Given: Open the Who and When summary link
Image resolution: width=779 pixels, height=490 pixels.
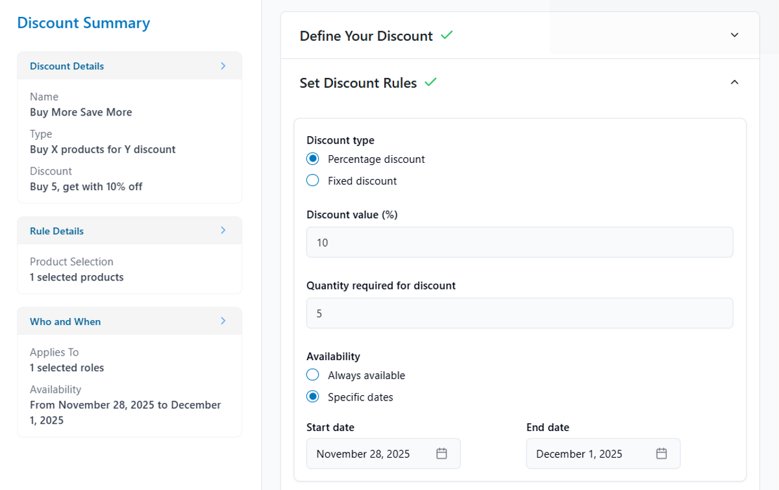Looking at the screenshot, I should (x=65, y=322).
